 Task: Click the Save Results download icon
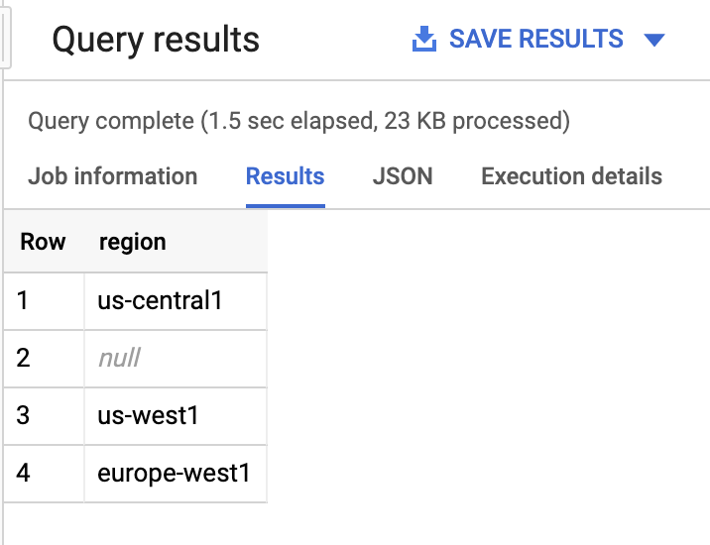[x=424, y=39]
